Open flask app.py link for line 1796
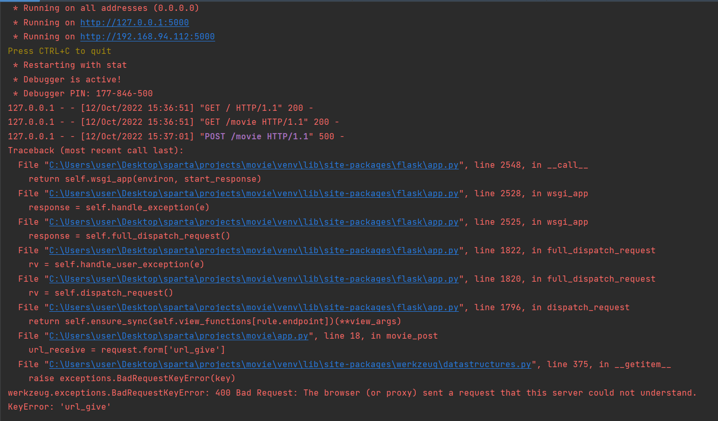The image size is (718, 421). pyautogui.click(x=254, y=307)
